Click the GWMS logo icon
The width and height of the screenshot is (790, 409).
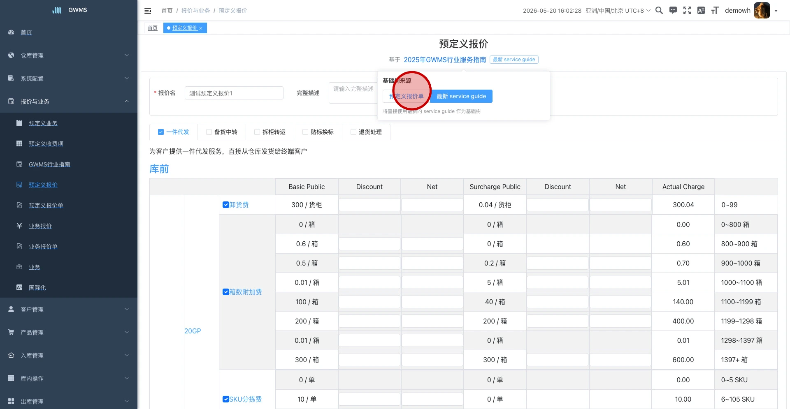click(x=57, y=10)
